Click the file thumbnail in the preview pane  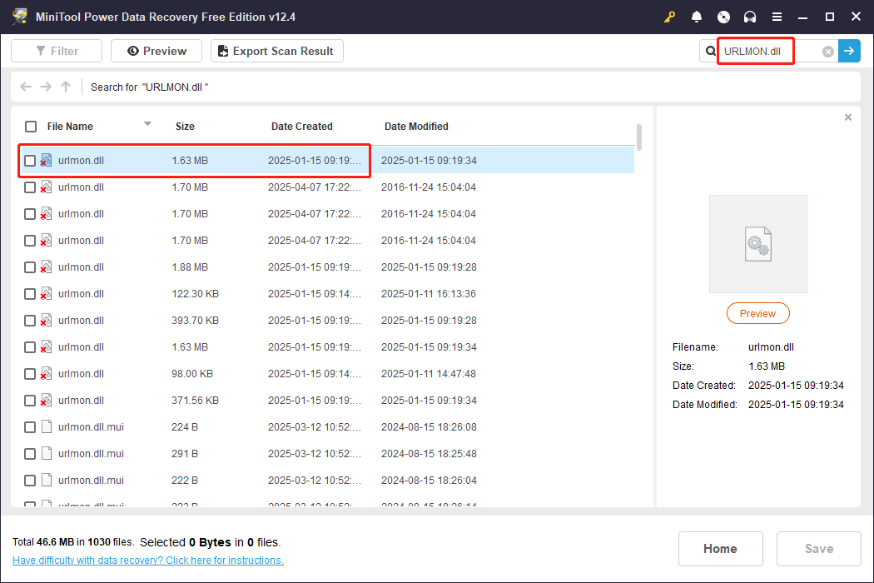click(x=757, y=244)
